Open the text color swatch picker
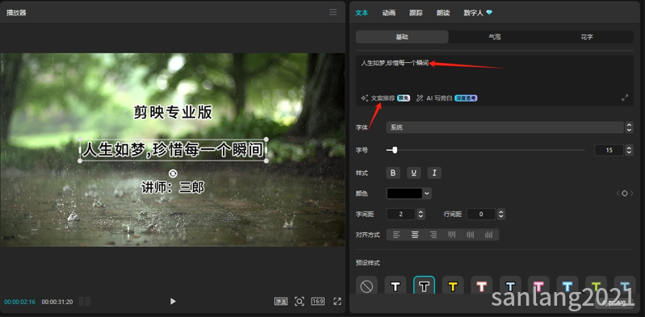 point(409,194)
